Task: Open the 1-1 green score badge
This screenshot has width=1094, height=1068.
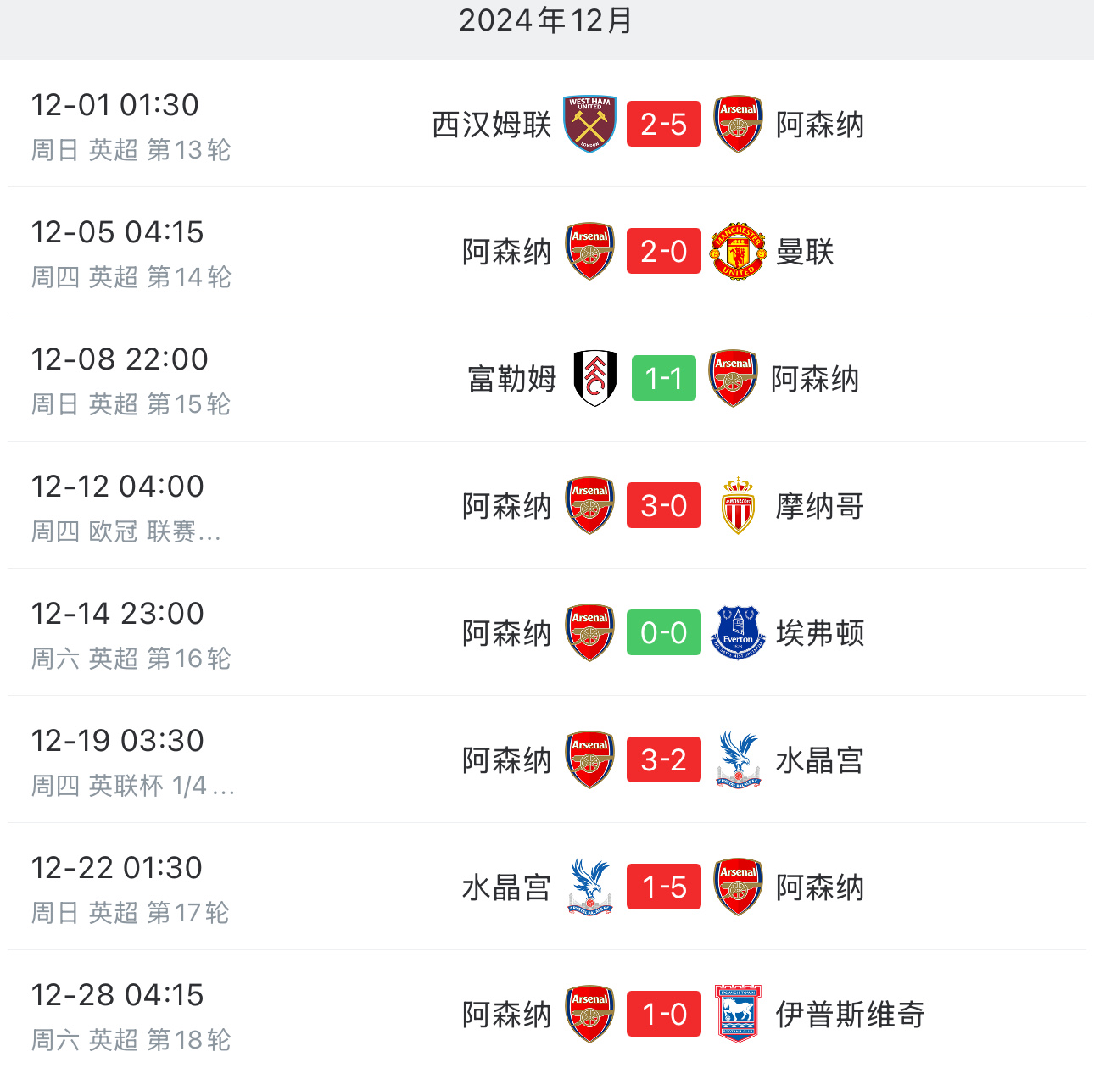Action: point(664,378)
